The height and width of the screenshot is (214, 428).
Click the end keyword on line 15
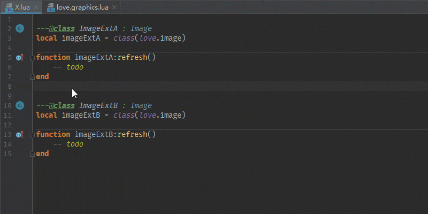[42, 154]
